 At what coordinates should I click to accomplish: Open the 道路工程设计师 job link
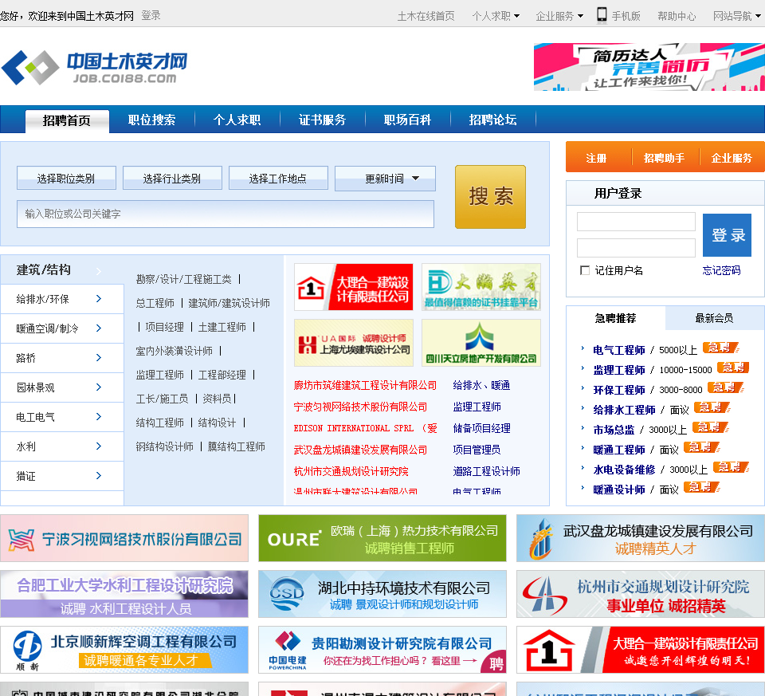click(486, 471)
